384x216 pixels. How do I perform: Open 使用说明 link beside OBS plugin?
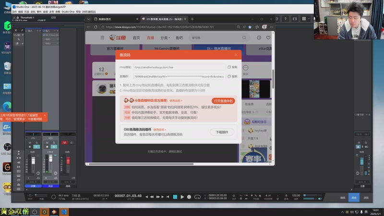159,130
